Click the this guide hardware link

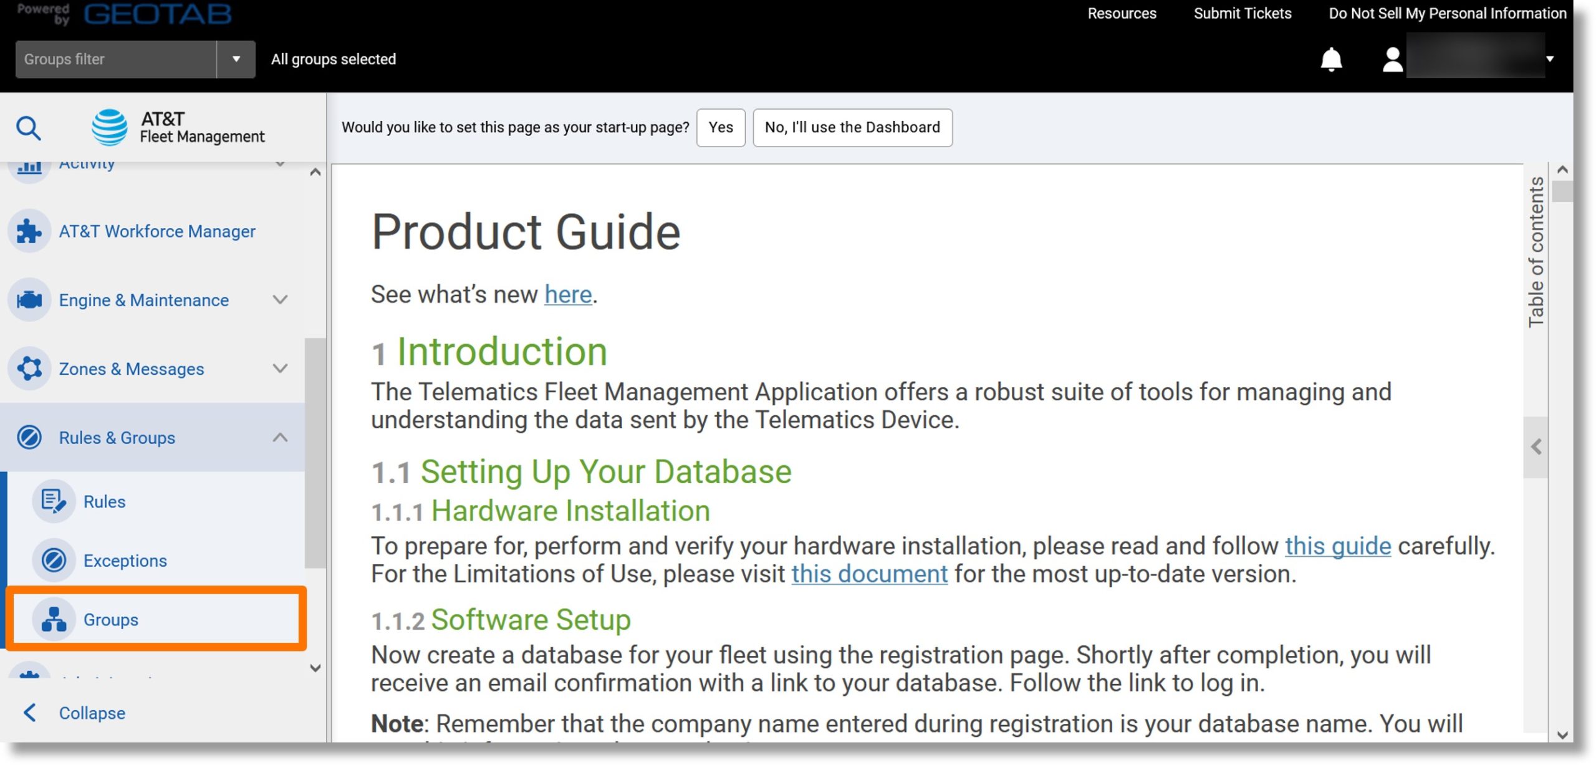[x=1337, y=546]
